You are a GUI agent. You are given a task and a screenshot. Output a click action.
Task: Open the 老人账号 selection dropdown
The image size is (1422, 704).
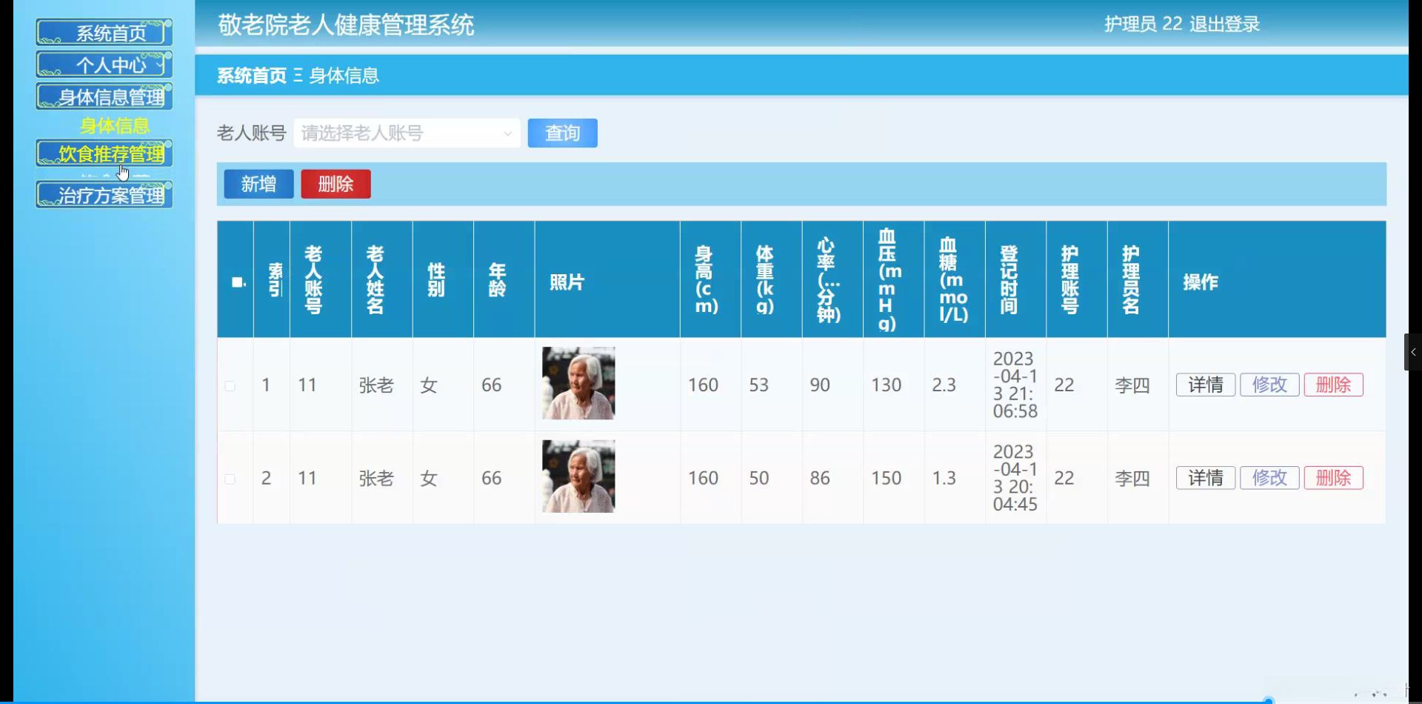[x=407, y=133]
